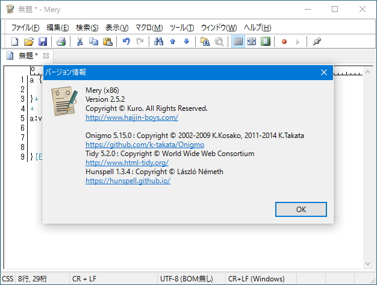Click the editor scrollbar up arrow
Viewport: 377px width, 285px height.
tap(367, 72)
